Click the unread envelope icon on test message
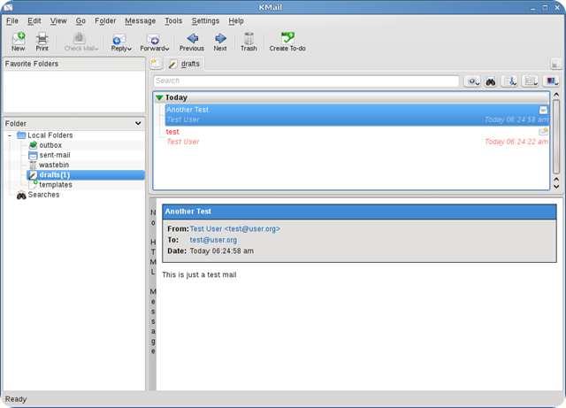The image size is (566, 408). click(x=543, y=132)
